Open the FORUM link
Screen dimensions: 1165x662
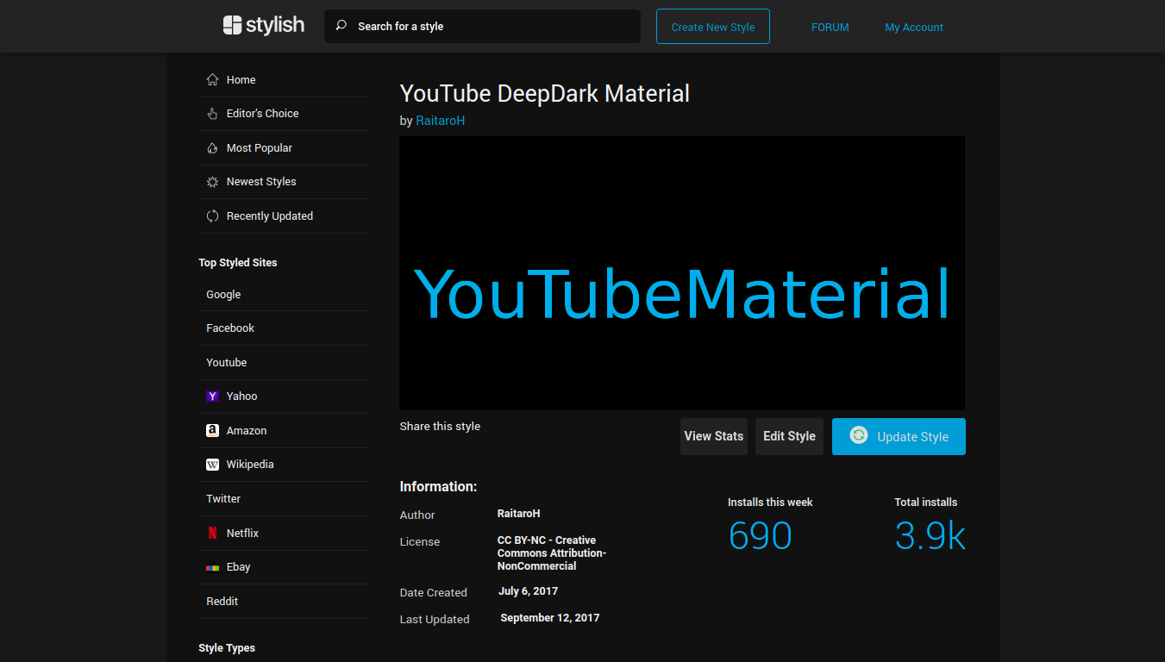pos(830,28)
